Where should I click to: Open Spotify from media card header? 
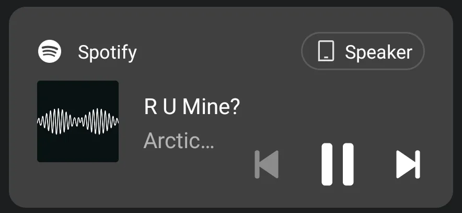(x=87, y=52)
